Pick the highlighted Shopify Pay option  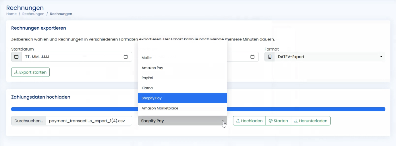pos(182,98)
